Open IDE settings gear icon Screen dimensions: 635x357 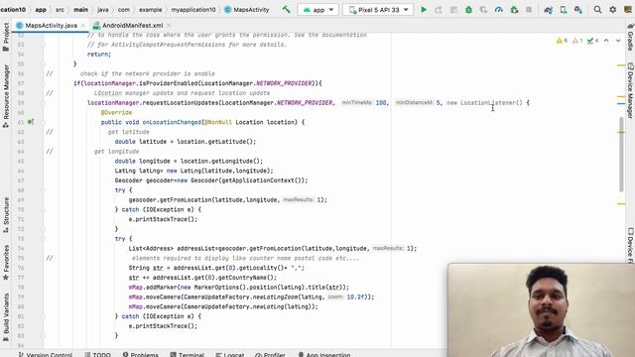613,9
